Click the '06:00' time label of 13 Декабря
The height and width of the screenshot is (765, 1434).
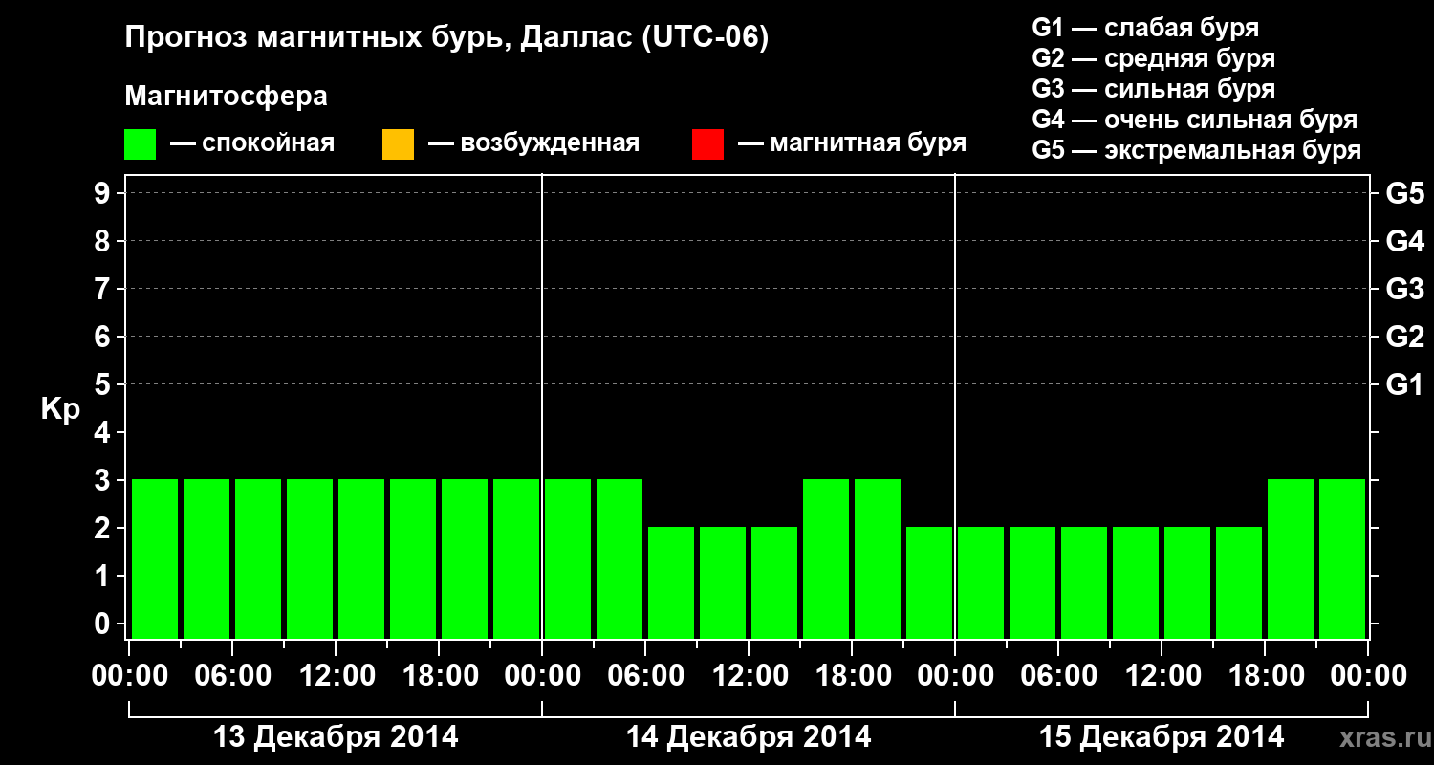pyautogui.click(x=233, y=676)
